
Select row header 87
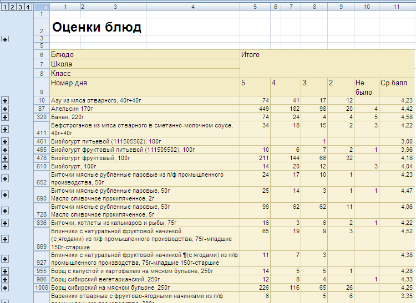[x=42, y=109]
